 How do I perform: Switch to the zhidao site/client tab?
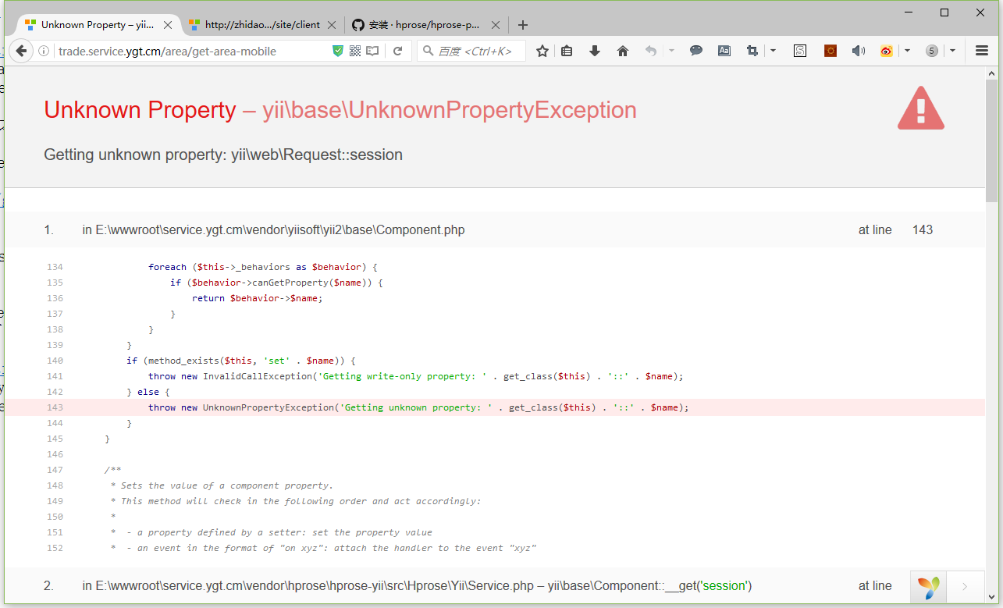[x=261, y=25]
